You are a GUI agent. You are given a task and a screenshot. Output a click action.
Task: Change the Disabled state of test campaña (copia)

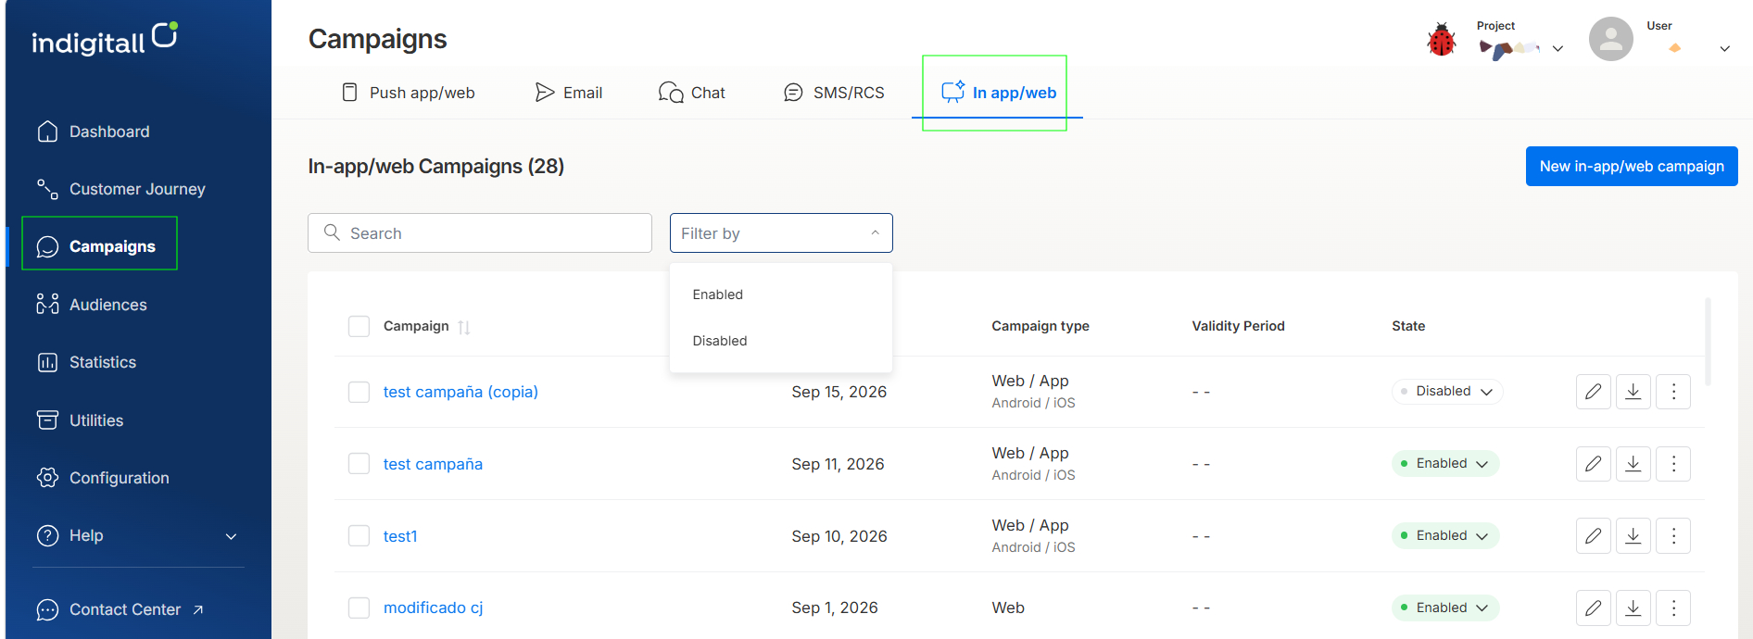1447,392
